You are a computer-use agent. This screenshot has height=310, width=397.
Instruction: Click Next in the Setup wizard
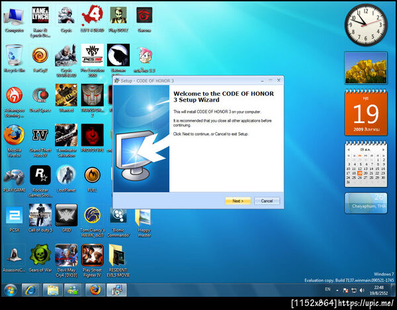pyautogui.click(x=238, y=201)
